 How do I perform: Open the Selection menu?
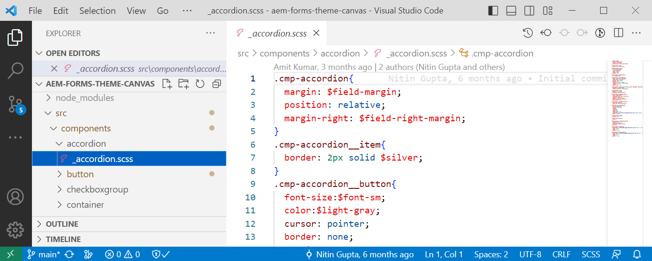point(97,11)
